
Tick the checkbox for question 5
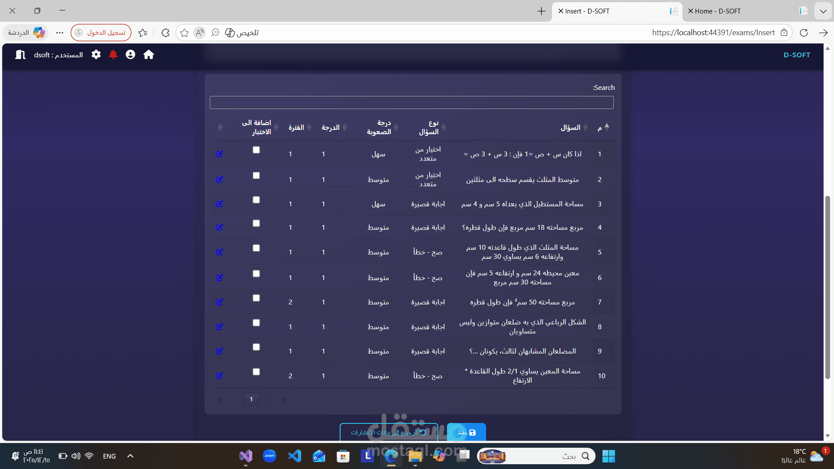pyautogui.click(x=256, y=248)
